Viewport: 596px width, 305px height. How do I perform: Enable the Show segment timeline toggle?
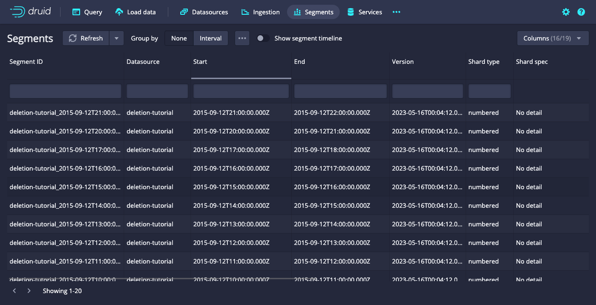point(263,38)
